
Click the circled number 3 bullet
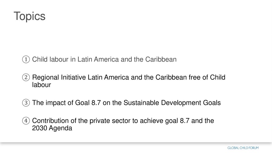point(26,103)
